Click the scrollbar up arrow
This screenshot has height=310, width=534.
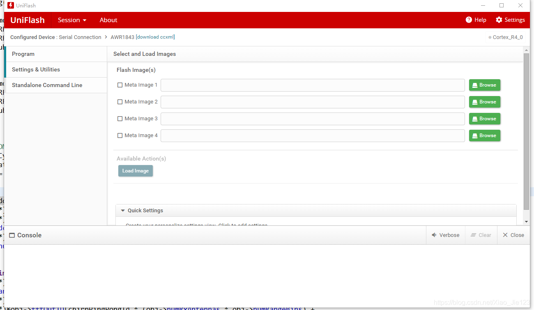point(527,49)
